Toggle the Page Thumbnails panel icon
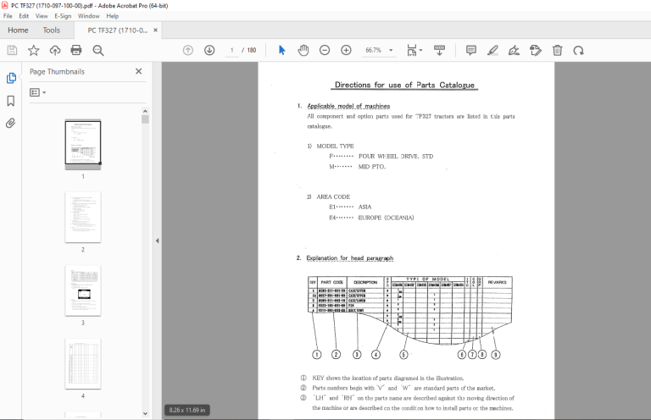 [x=11, y=78]
